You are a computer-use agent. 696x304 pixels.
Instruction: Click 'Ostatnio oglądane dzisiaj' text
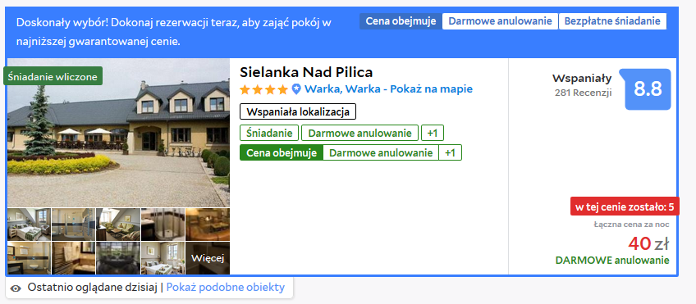92,287
